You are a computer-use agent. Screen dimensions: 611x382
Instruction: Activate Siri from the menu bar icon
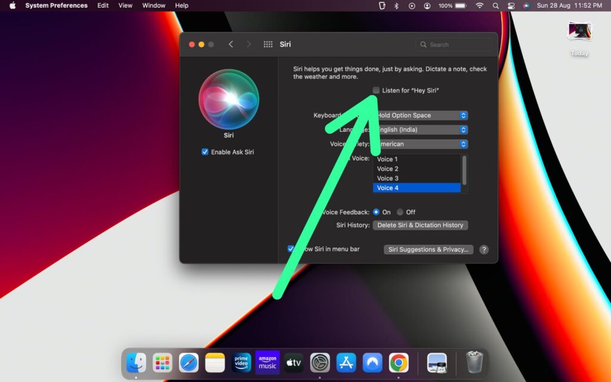tap(526, 5)
